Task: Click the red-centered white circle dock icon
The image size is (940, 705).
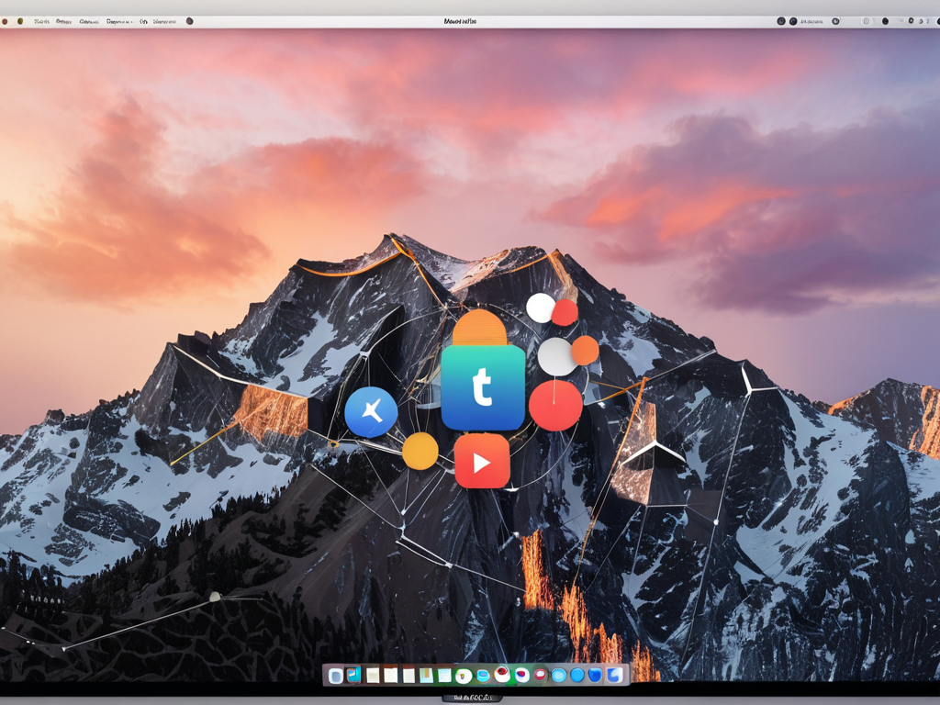Action: pos(502,676)
